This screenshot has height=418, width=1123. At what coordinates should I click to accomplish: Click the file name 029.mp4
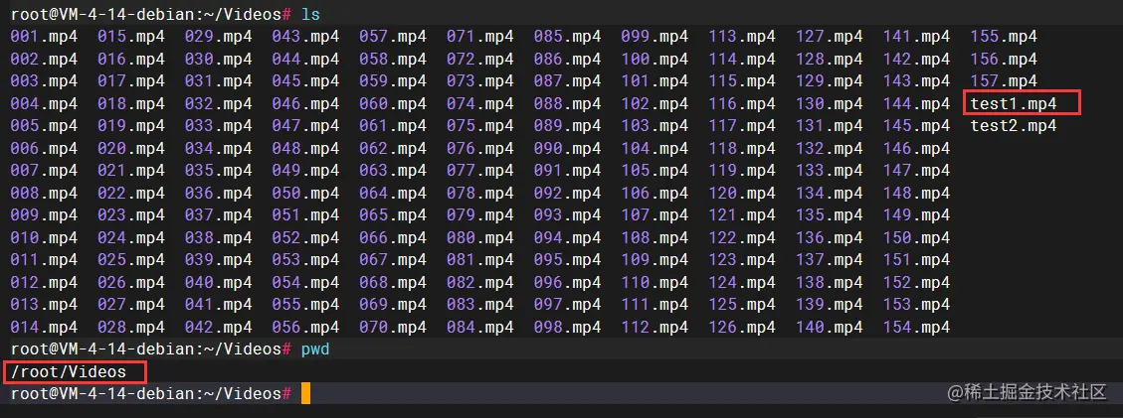click(219, 37)
